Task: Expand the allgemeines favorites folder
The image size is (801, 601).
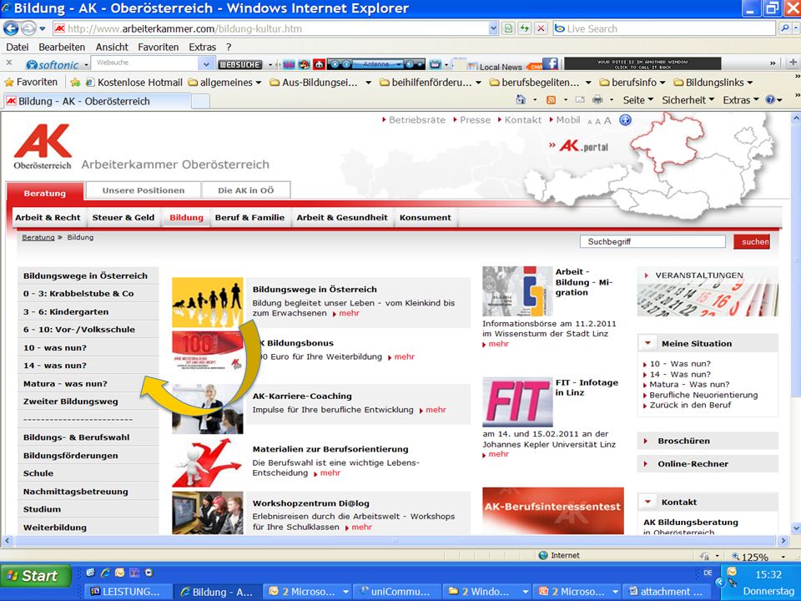Action: (224, 83)
